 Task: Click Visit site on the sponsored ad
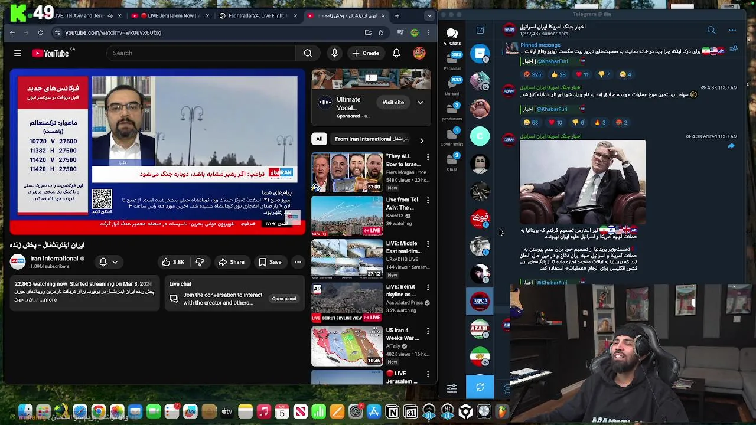tap(393, 103)
